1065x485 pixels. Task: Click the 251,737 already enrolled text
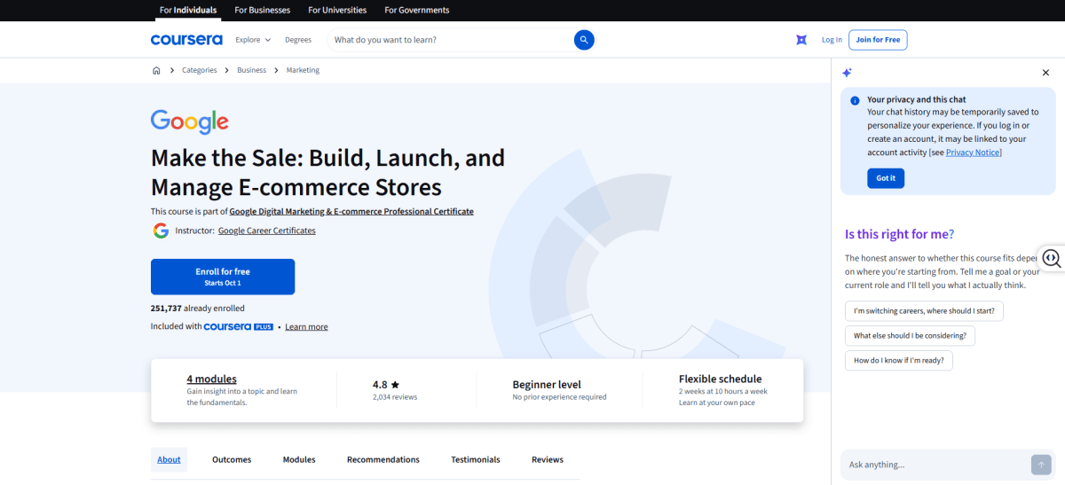point(198,309)
